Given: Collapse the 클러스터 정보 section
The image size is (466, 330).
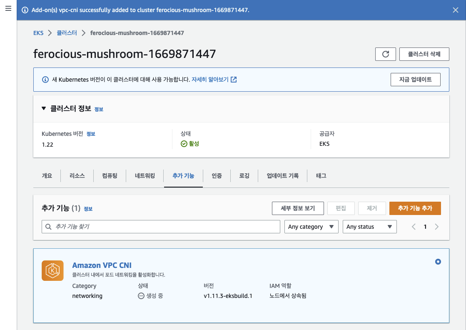Looking at the screenshot, I should [x=44, y=108].
